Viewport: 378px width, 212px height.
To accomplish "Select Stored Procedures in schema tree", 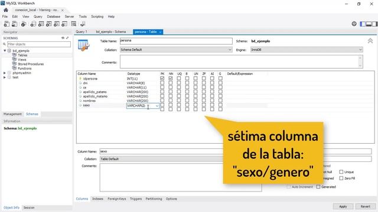I will (x=31, y=64).
